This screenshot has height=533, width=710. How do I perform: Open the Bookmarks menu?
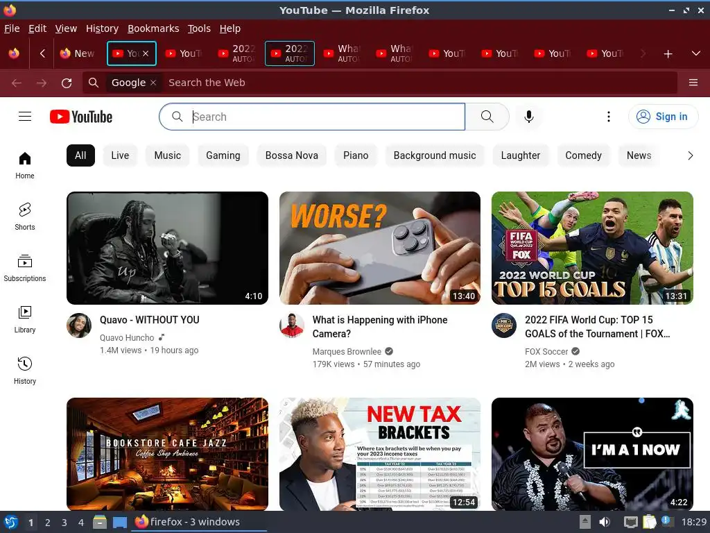tap(153, 28)
